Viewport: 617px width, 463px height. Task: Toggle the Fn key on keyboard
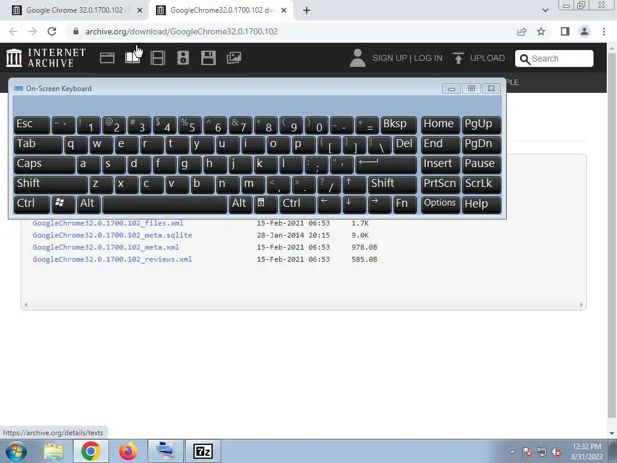405,204
